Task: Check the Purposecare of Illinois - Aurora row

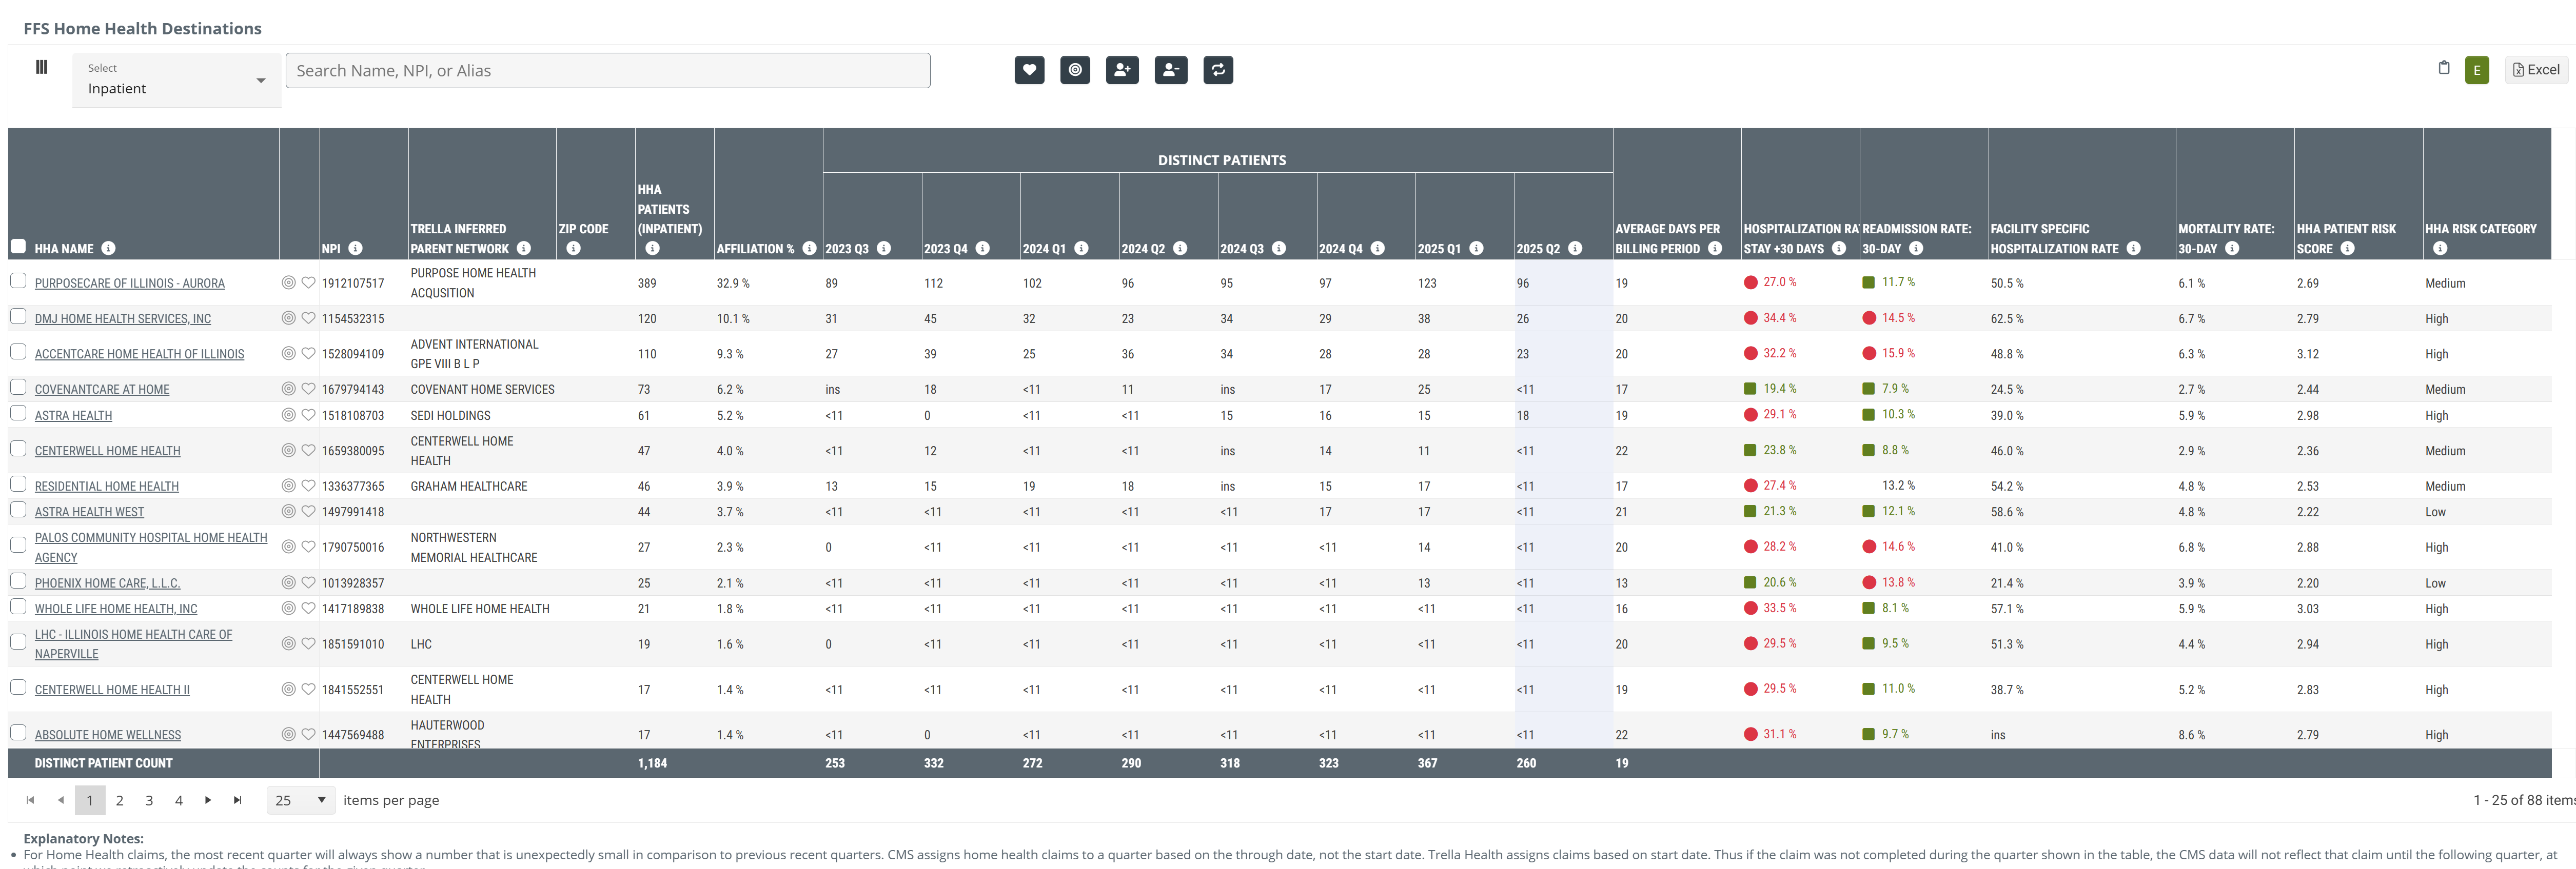Action: click(18, 281)
